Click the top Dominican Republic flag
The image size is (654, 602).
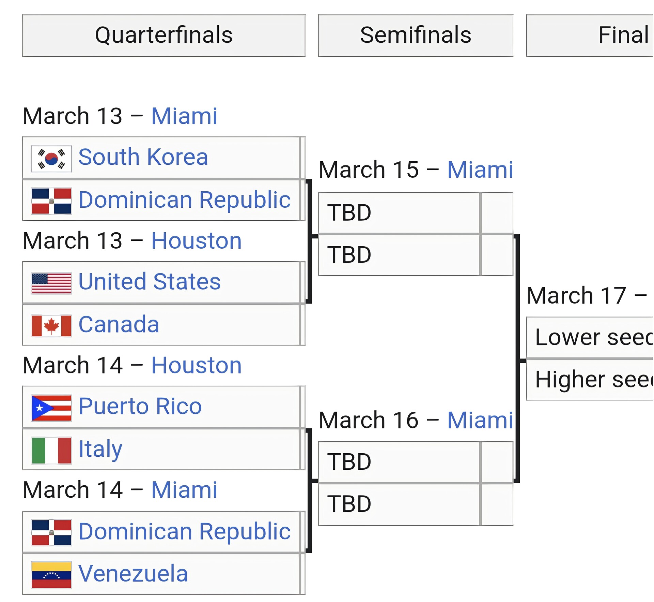tap(51, 201)
